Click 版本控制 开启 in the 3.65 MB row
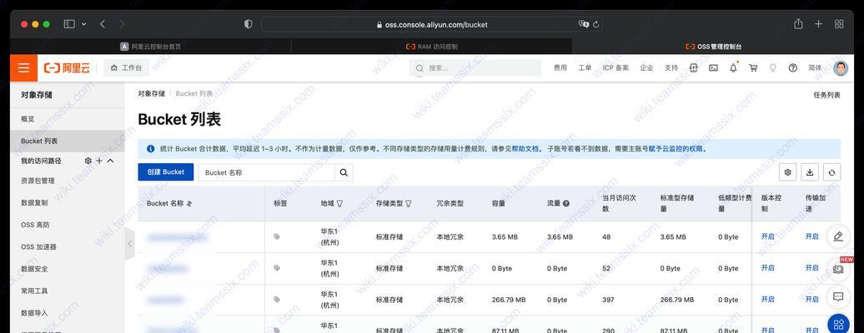The image size is (864, 333). point(767,236)
